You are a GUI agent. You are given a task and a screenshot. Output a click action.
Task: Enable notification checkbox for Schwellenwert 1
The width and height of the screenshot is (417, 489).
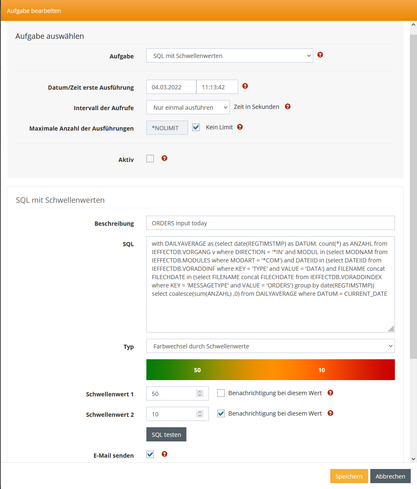(x=221, y=393)
